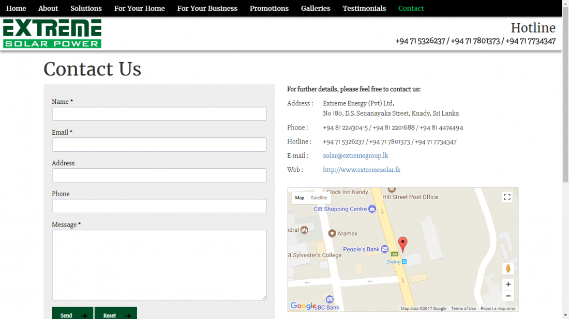Open the Solutions menu
Image resolution: width=569 pixels, height=319 pixels.
coord(86,8)
